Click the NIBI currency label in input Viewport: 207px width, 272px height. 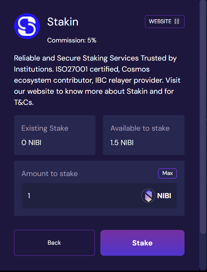click(164, 196)
